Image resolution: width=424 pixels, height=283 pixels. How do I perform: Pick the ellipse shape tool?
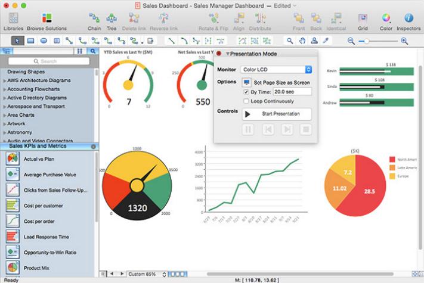pos(44,41)
